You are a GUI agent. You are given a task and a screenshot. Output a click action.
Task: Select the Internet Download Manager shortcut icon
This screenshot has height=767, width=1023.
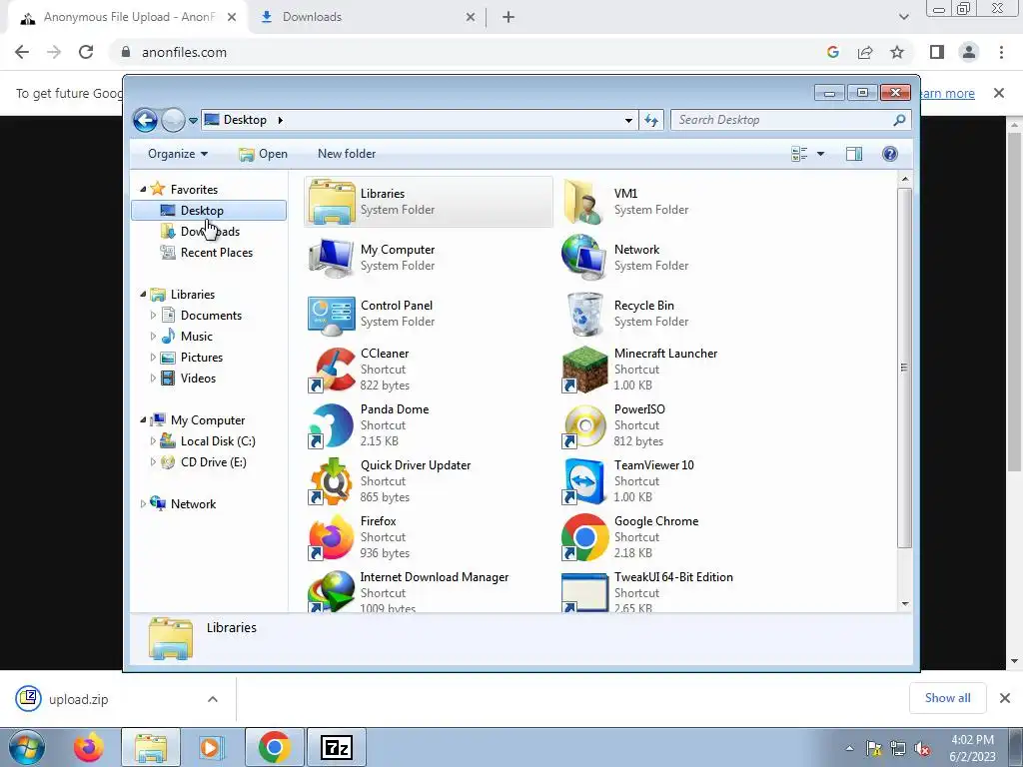pyautogui.click(x=332, y=591)
